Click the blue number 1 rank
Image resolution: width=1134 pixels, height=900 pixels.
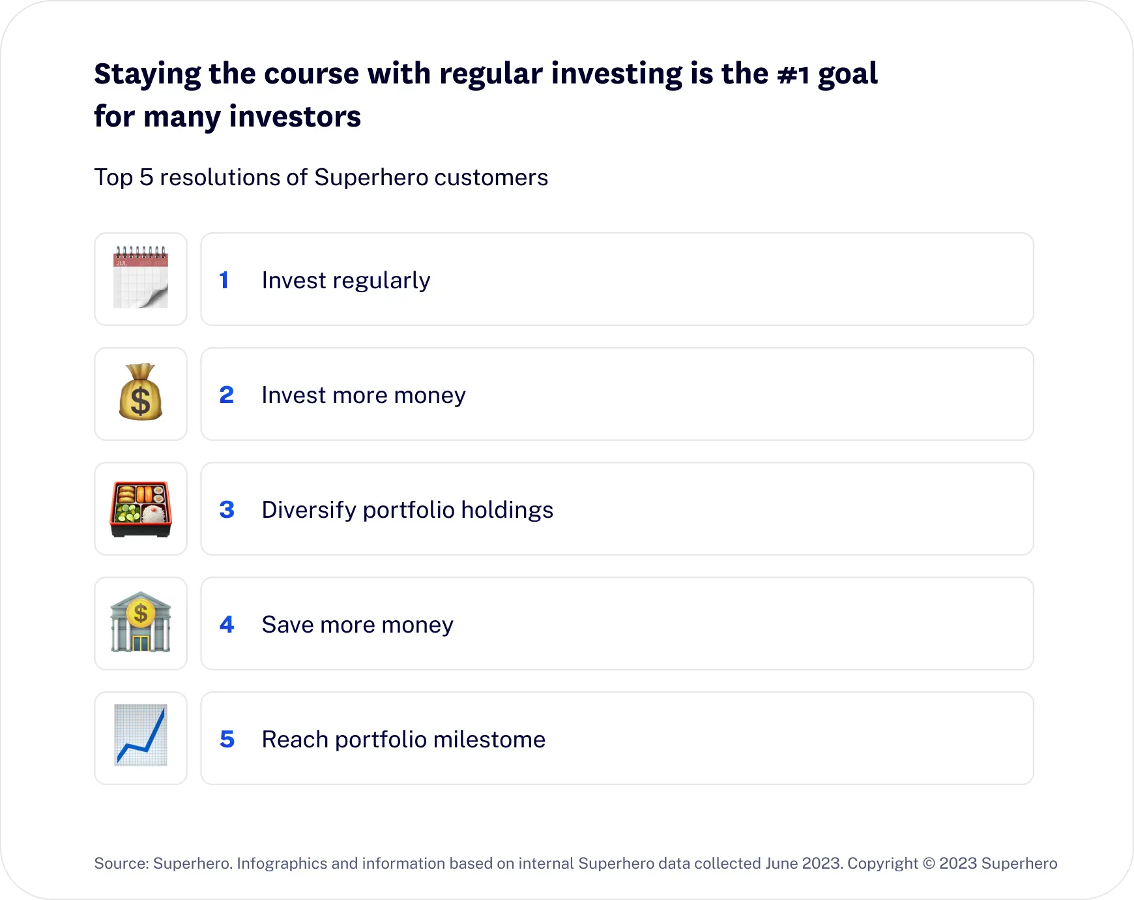pyautogui.click(x=224, y=280)
